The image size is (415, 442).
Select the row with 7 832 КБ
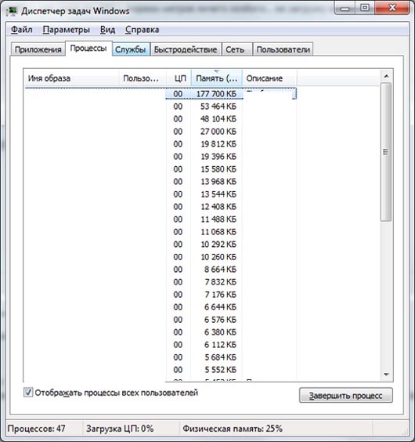point(161,282)
